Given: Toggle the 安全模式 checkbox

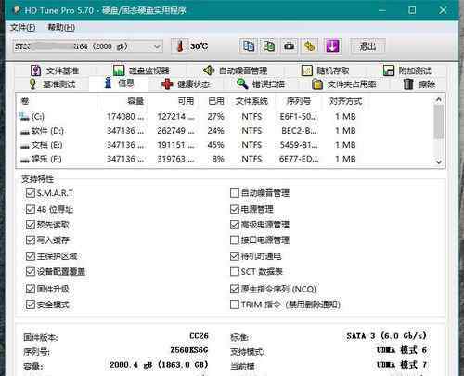Looking at the screenshot, I should pos(30,305).
